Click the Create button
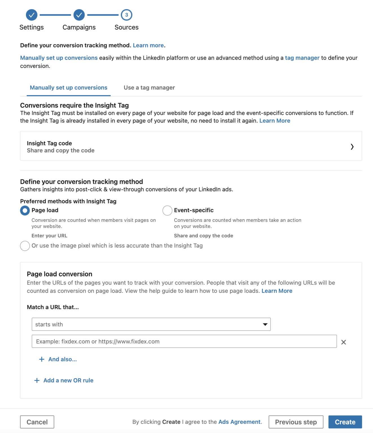373x433 pixels. 345,422
